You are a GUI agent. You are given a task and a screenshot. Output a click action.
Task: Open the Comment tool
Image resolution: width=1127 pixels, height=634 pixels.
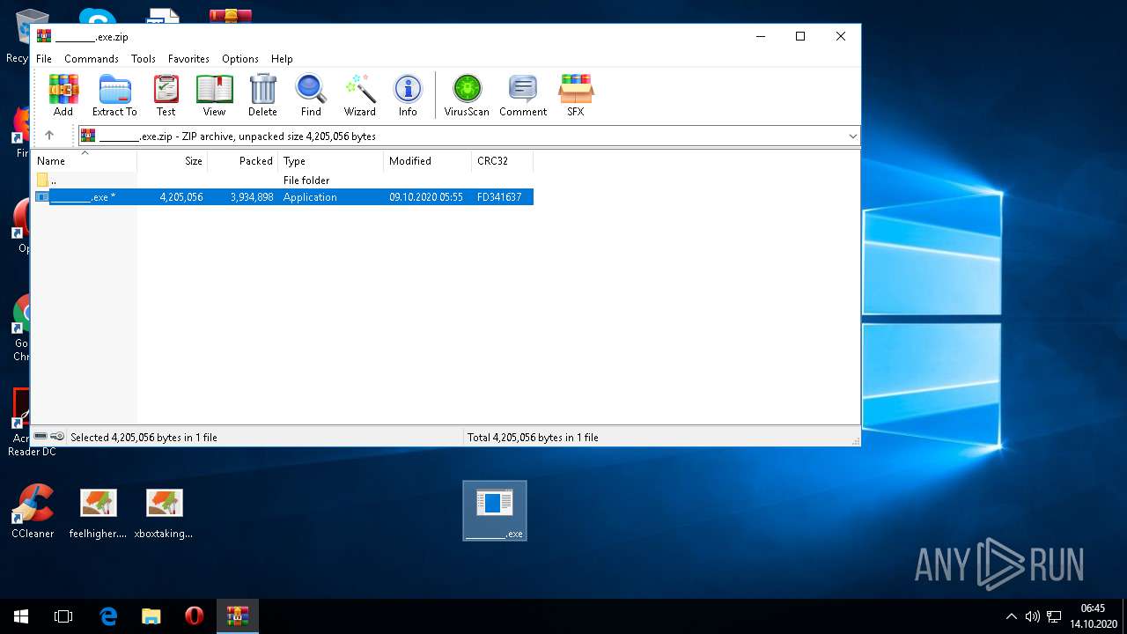pyautogui.click(x=523, y=95)
